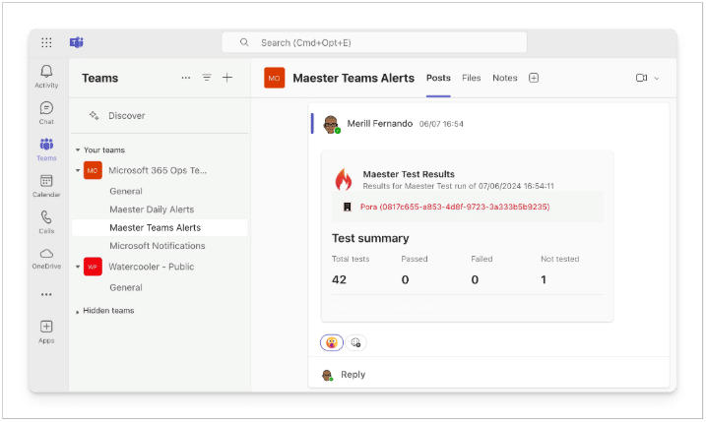Open the Calls phone icon
Screen dimensions: 706x422
coord(46,217)
